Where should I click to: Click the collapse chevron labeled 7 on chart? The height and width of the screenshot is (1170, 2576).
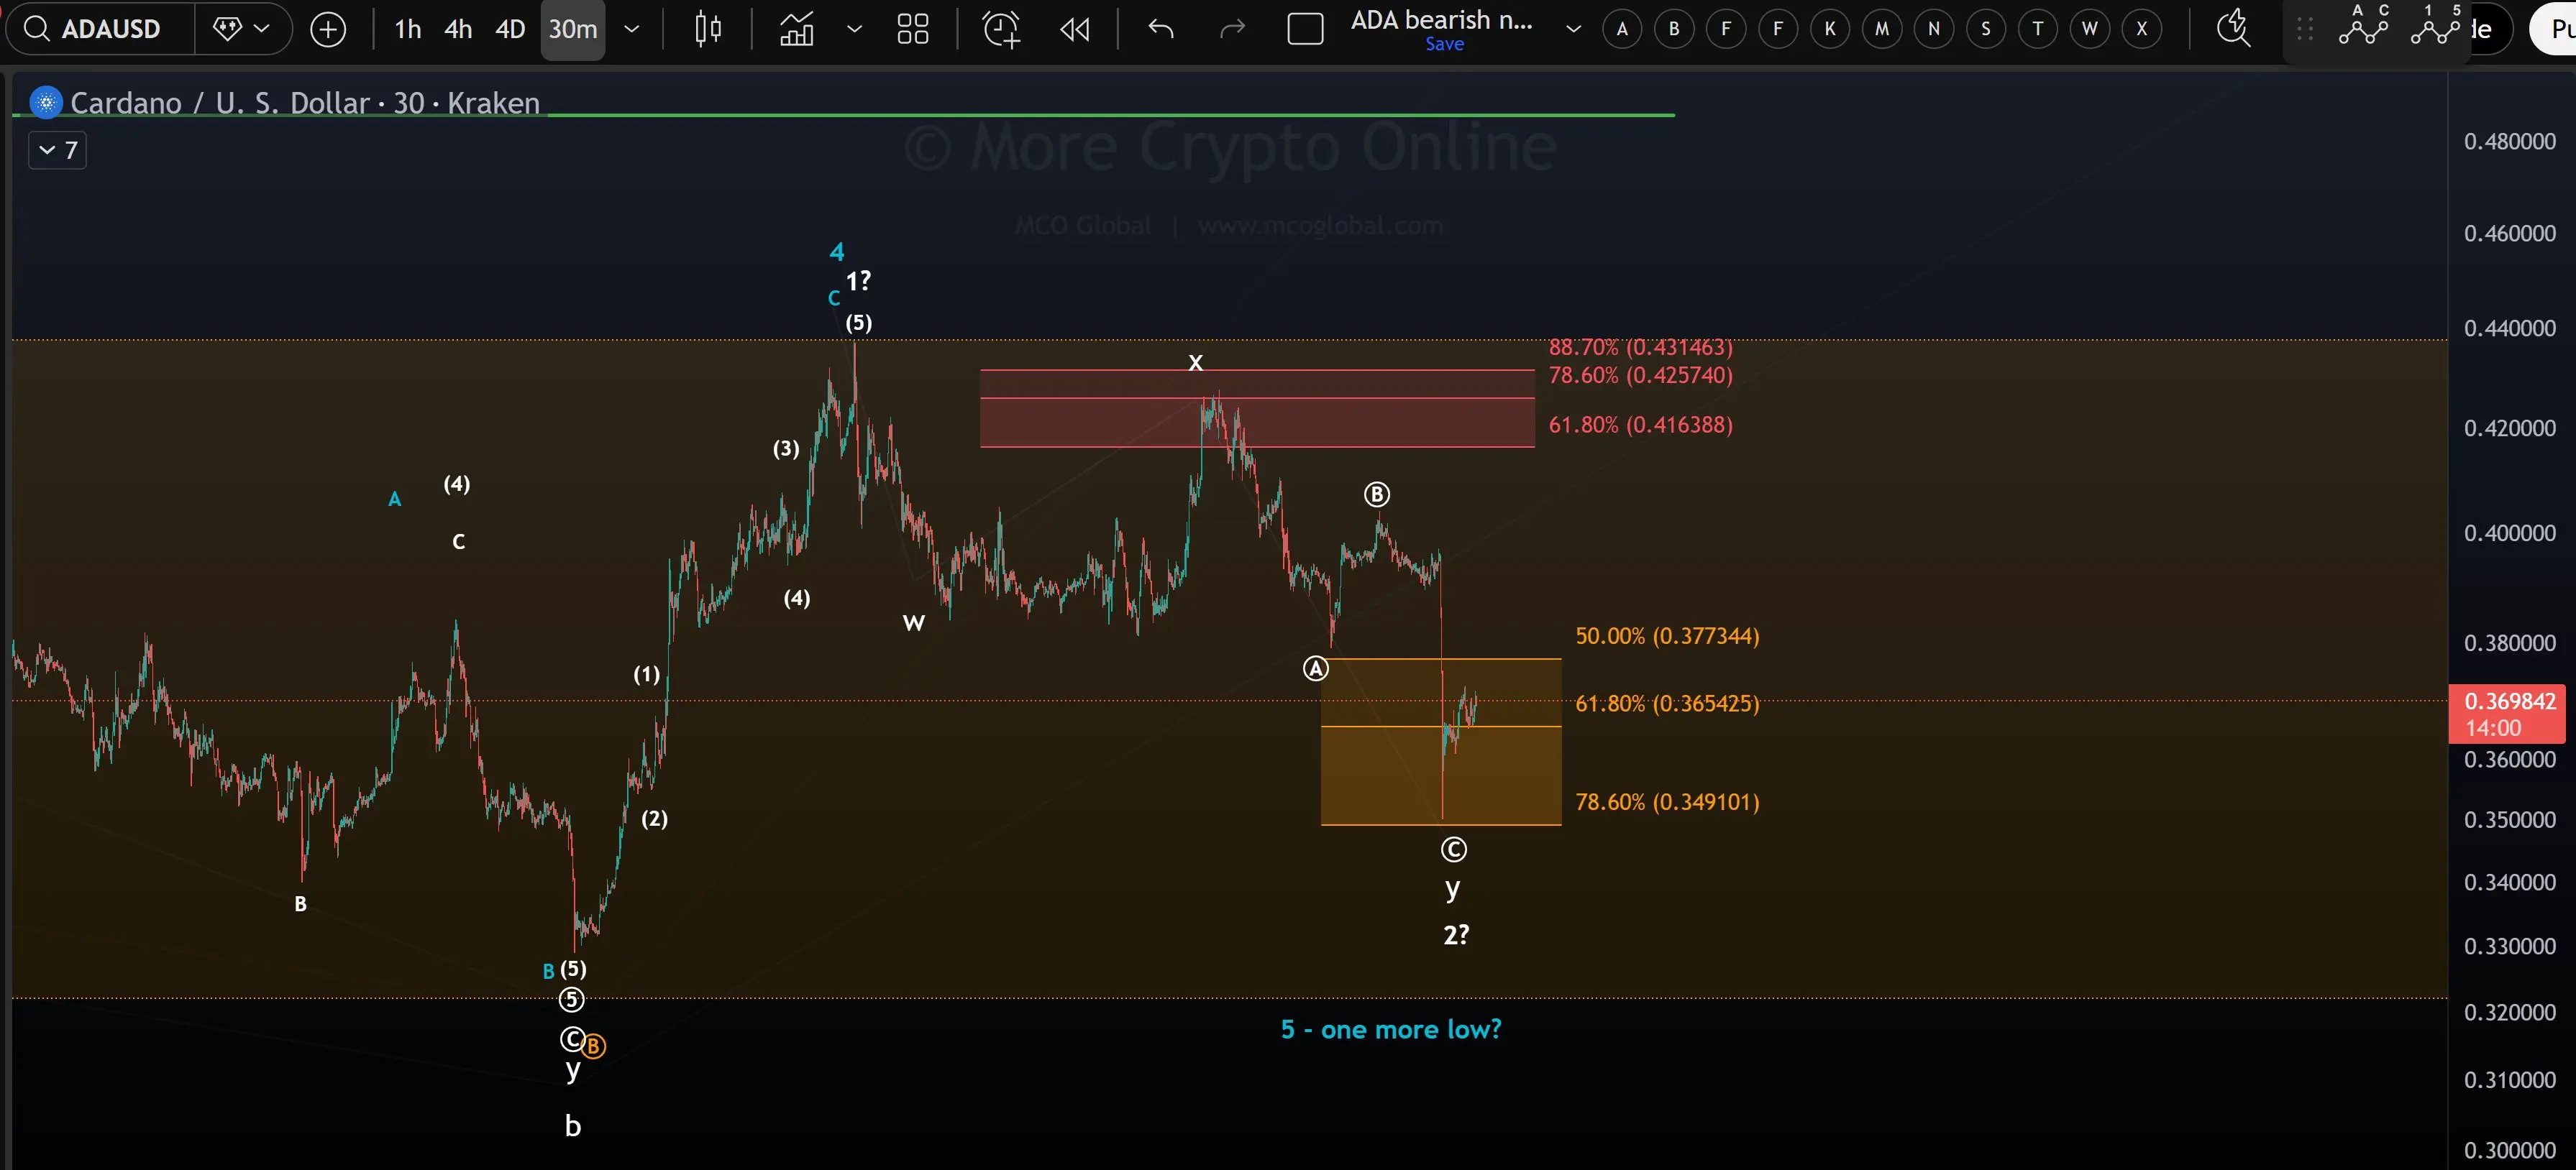(x=56, y=150)
